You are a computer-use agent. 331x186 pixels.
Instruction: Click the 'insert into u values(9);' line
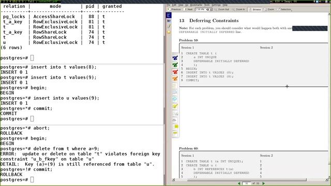click(x=66, y=98)
